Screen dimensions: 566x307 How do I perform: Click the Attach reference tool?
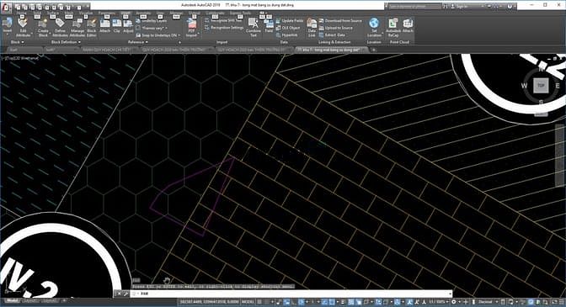[x=104, y=26]
